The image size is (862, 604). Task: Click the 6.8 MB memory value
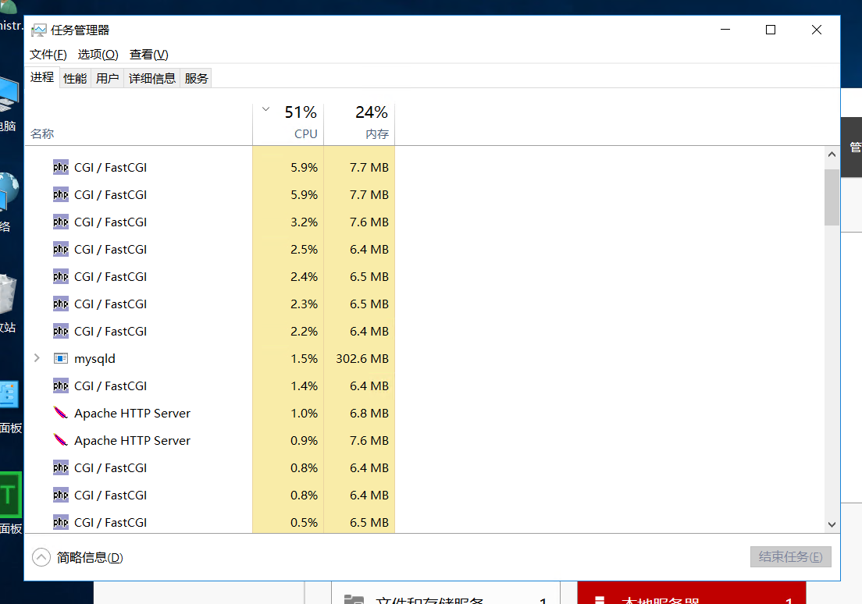[x=369, y=414]
